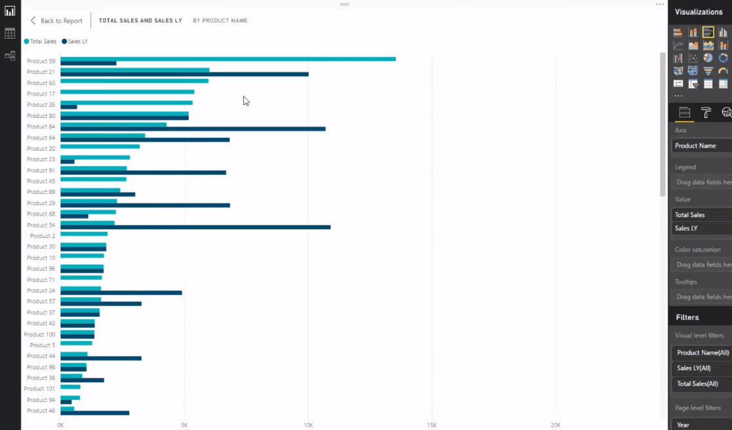732x430 pixels.
Task: Click the 10K x-axis value
Action: 307,425
